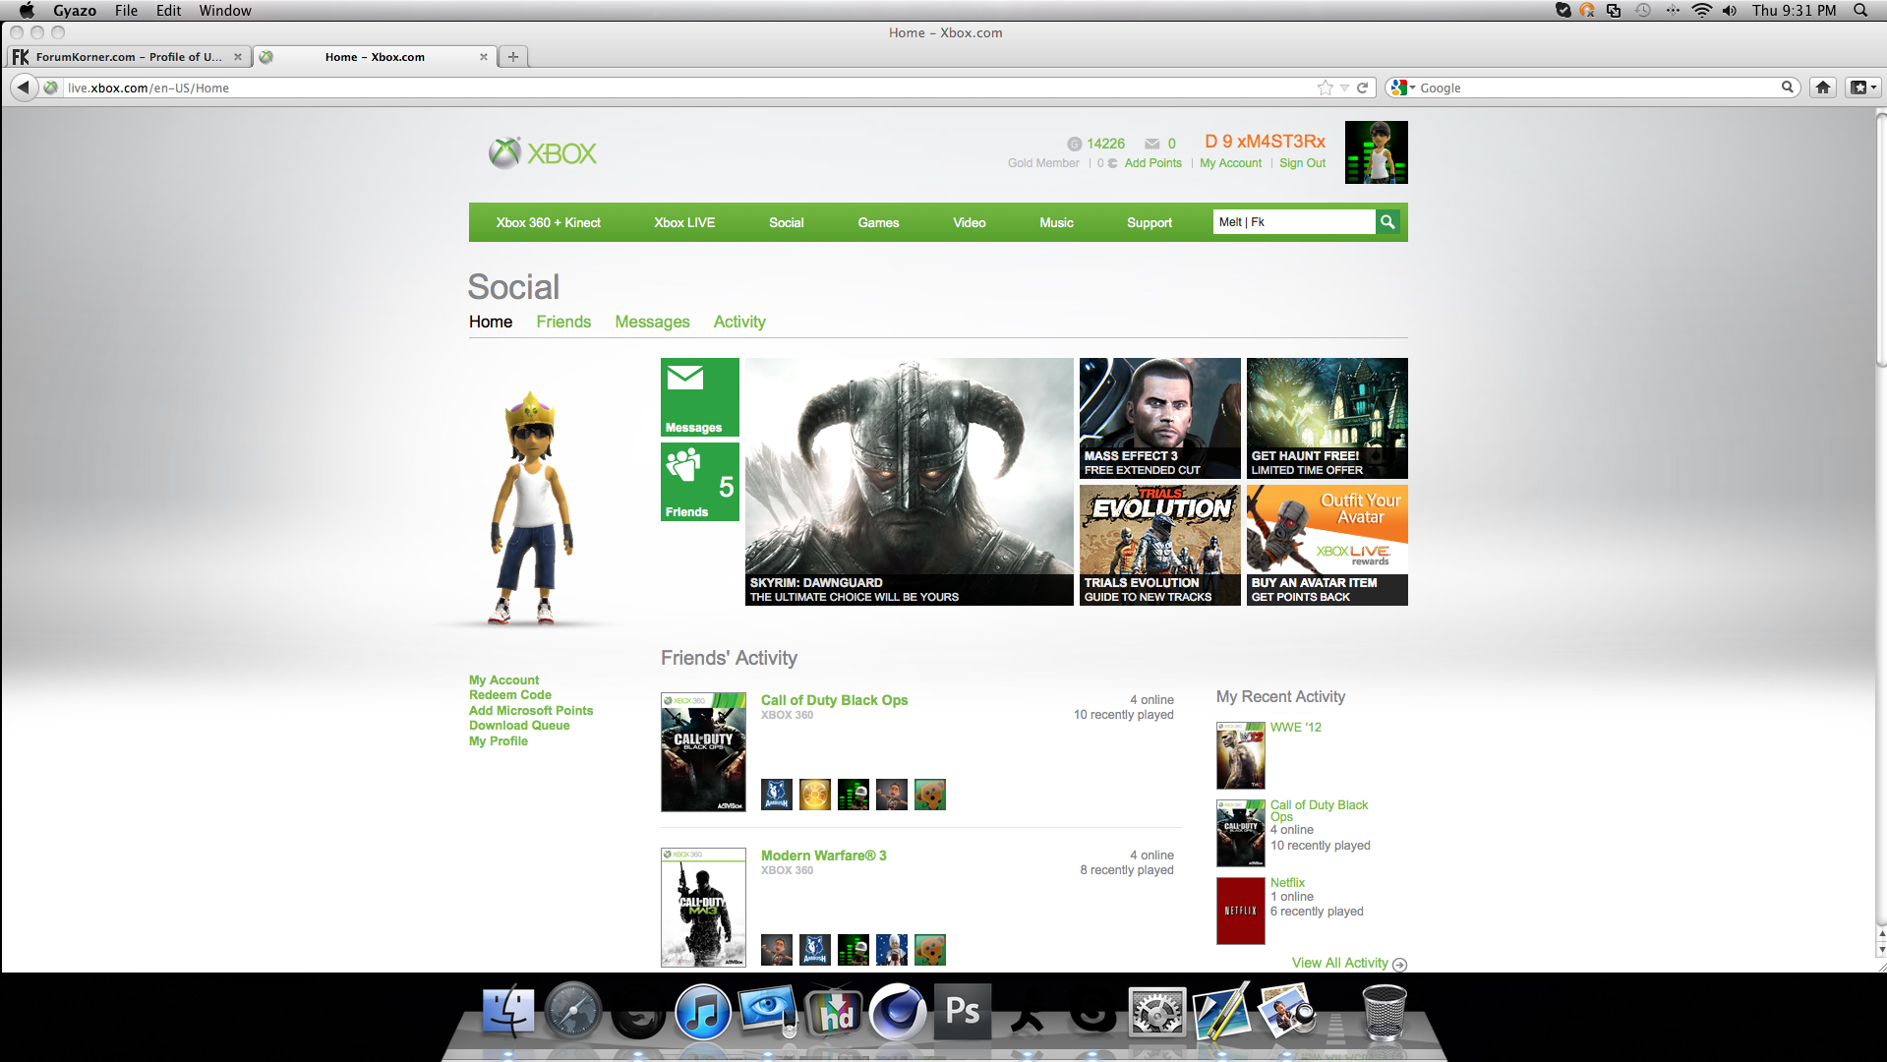Viewport: 1887px width, 1062px height.
Task: Switch to the Activity tab under Social
Action: 739,322
